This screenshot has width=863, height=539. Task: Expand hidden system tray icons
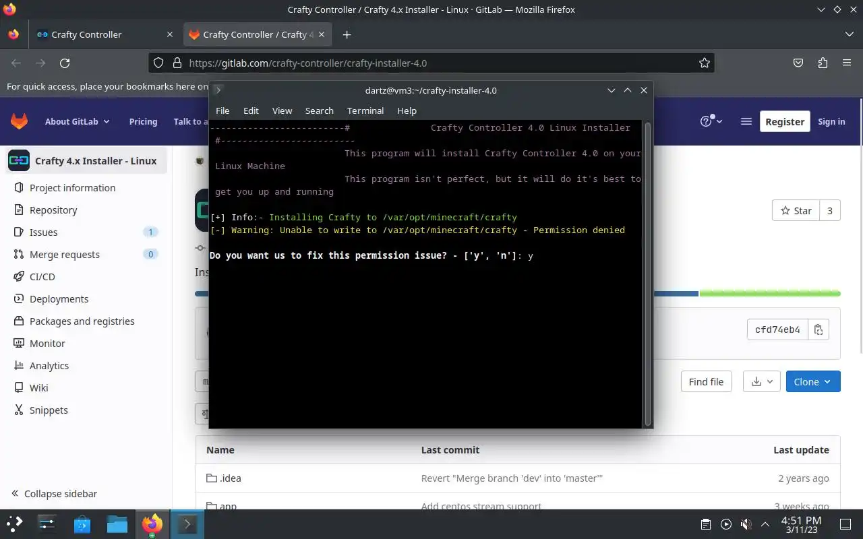tap(765, 524)
